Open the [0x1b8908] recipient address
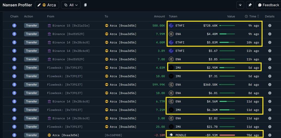The height and width of the screenshot is (138, 281). [x=113, y=135]
